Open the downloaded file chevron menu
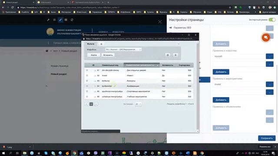Screen dimensions: 278x156 [30, 147]
